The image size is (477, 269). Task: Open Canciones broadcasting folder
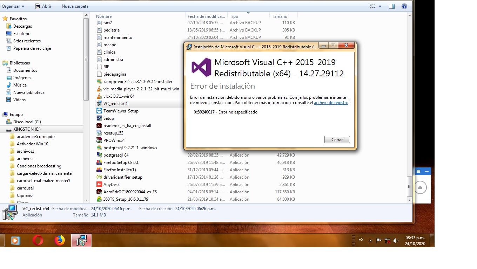click(39, 166)
